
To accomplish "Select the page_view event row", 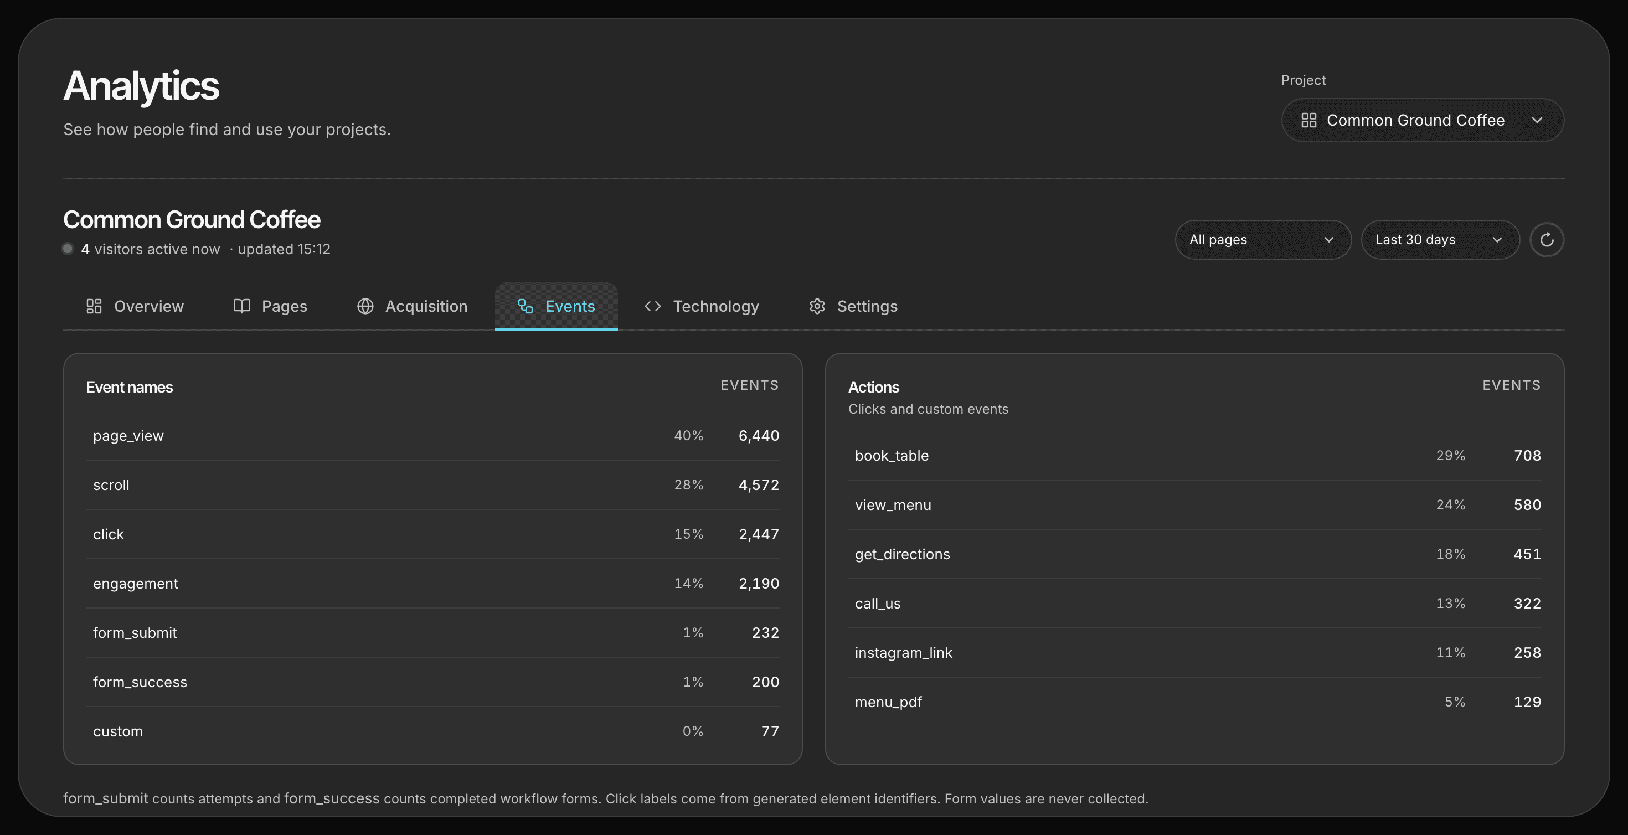I will point(433,436).
